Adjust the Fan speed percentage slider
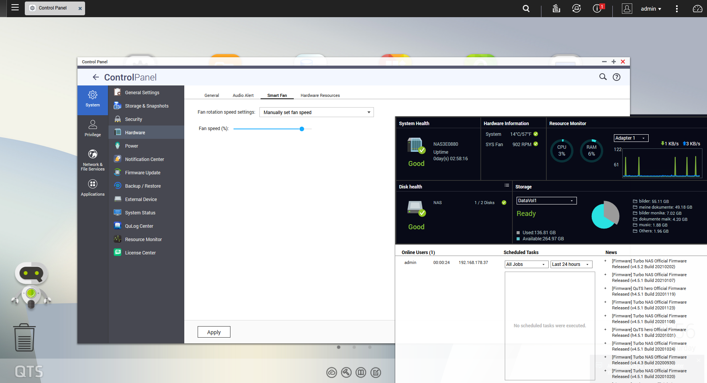The image size is (707, 383). pos(302,129)
